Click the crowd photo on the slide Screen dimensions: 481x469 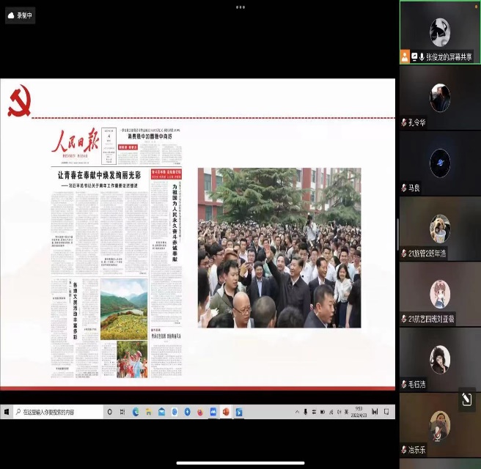(279, 248)
